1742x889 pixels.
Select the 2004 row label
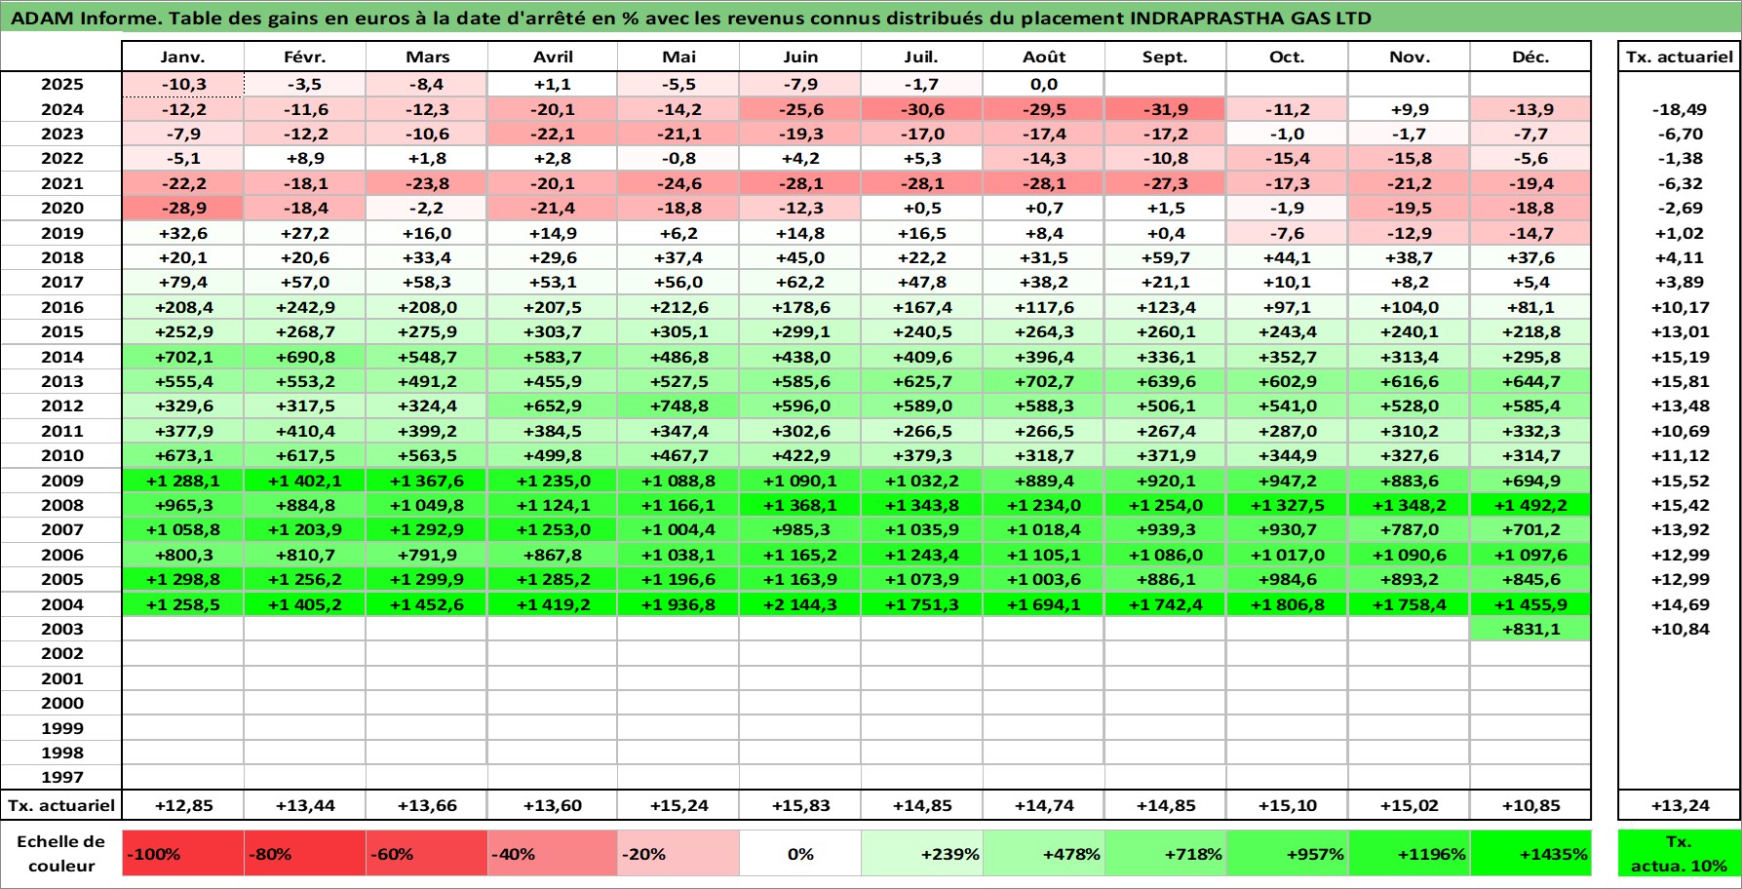click(61, 604)
